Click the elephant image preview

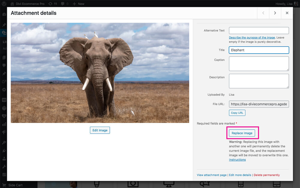point(100,73)
